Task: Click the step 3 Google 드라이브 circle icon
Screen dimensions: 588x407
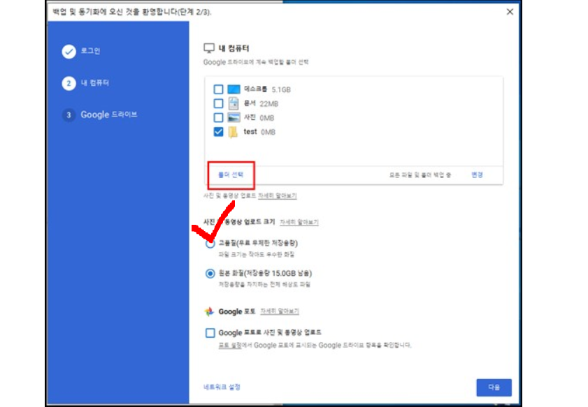Action: [69, 115]
